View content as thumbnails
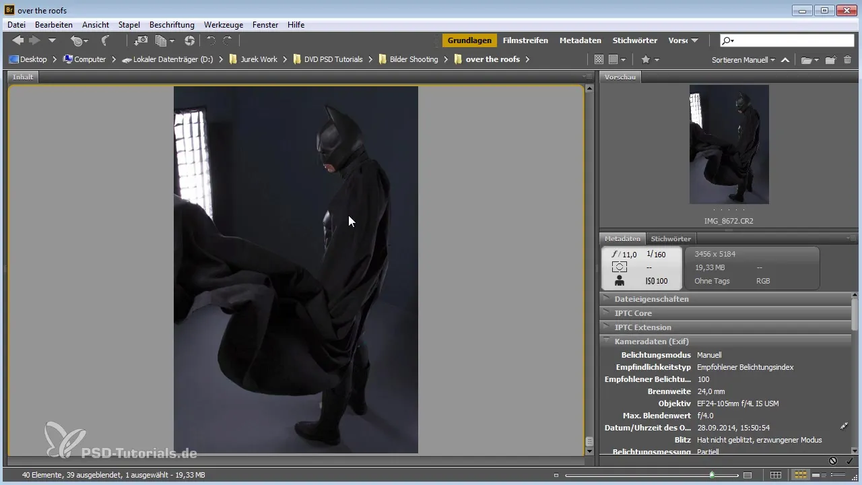Image resolution: width=862 pixels, height=485 pixels. (x=800, y=475)
